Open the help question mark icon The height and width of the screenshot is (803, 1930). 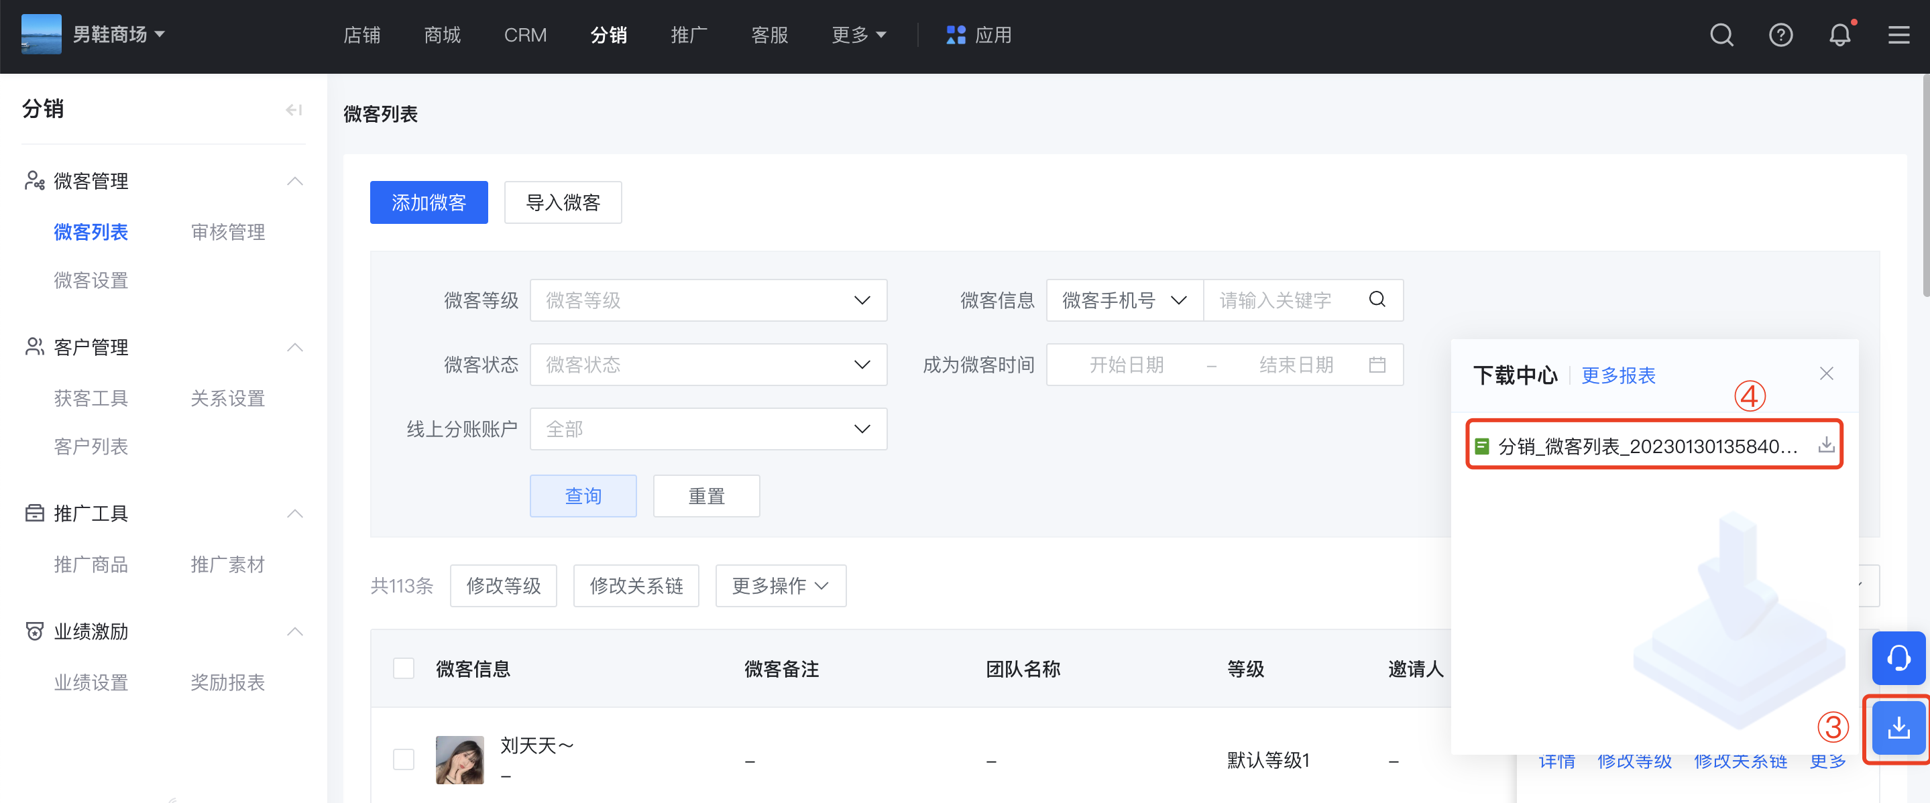pos(1780,36)
